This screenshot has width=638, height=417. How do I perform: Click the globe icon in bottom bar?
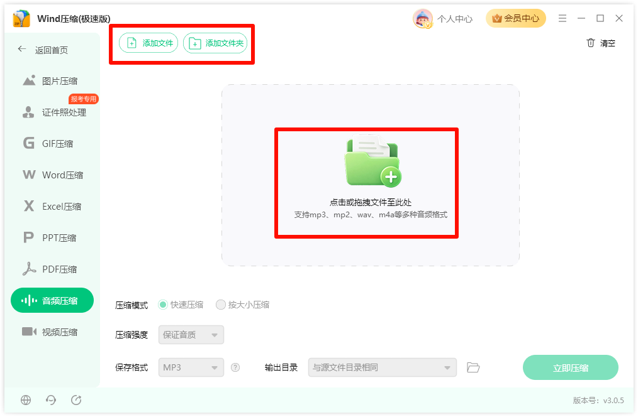[x=26, y=400]
